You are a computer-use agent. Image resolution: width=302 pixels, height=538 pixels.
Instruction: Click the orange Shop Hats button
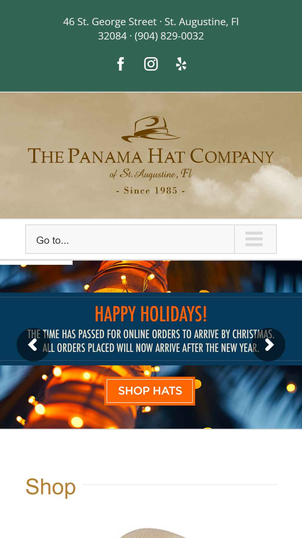tap(150, 391)
